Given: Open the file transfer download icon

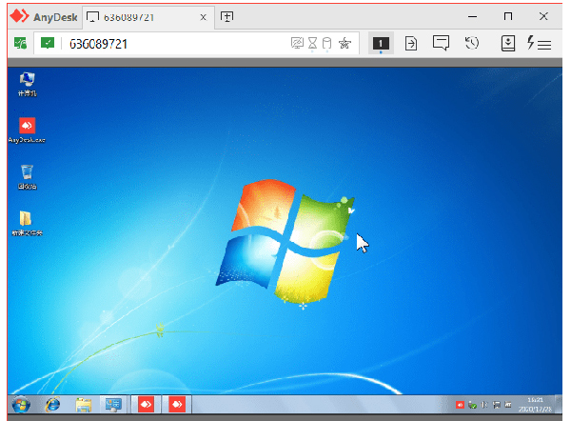Looking at the screenshot, I should pos(508,43).
